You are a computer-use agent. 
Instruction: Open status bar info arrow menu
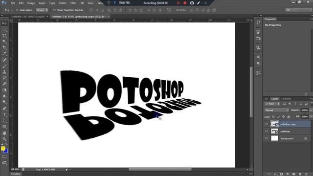click(x=67, y=170)
